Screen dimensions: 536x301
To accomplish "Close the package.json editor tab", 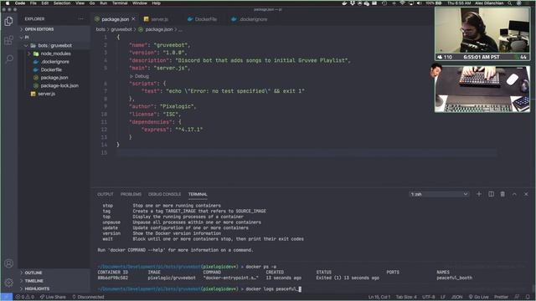I will (133, 19).
